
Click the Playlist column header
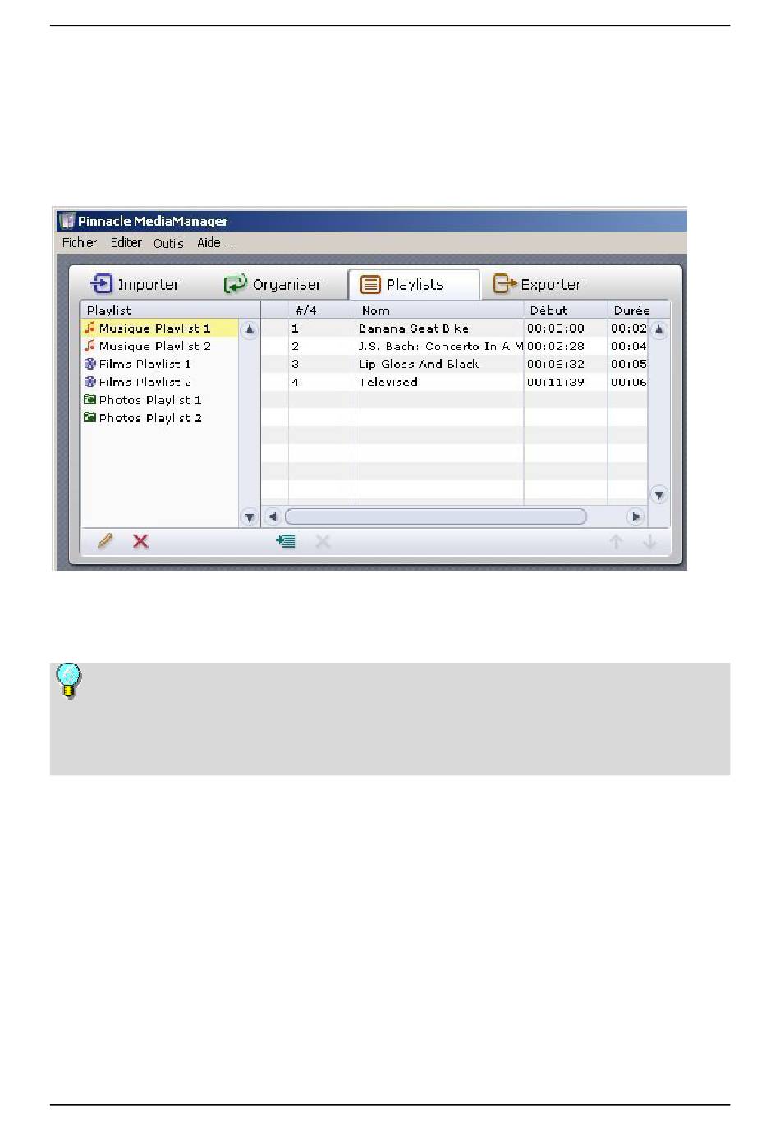170,310
